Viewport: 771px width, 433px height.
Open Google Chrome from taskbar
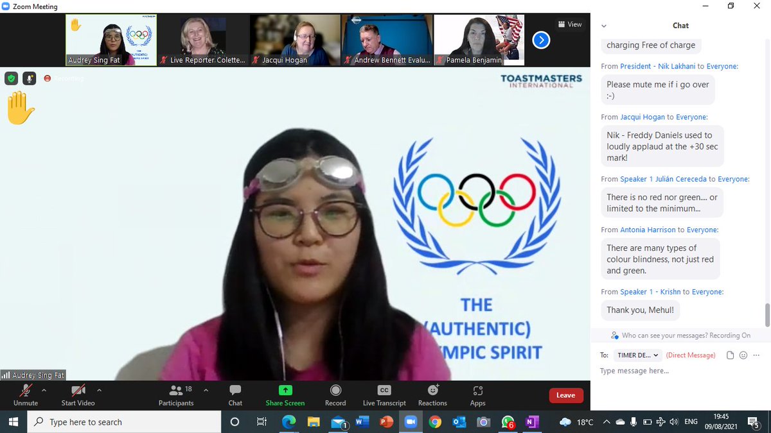[x=435, y=422]
